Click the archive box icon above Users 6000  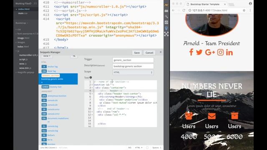tap(234, 116)
